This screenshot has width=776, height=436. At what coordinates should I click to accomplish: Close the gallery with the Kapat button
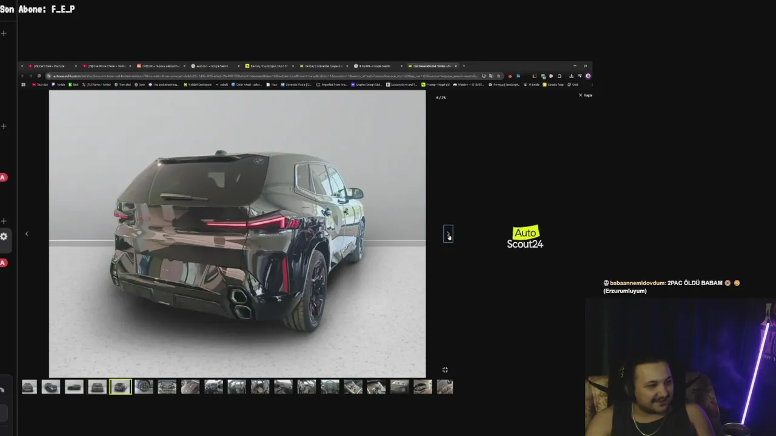585,95
